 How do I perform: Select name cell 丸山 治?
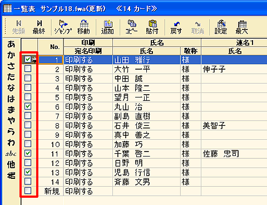[x=146, y=107]
